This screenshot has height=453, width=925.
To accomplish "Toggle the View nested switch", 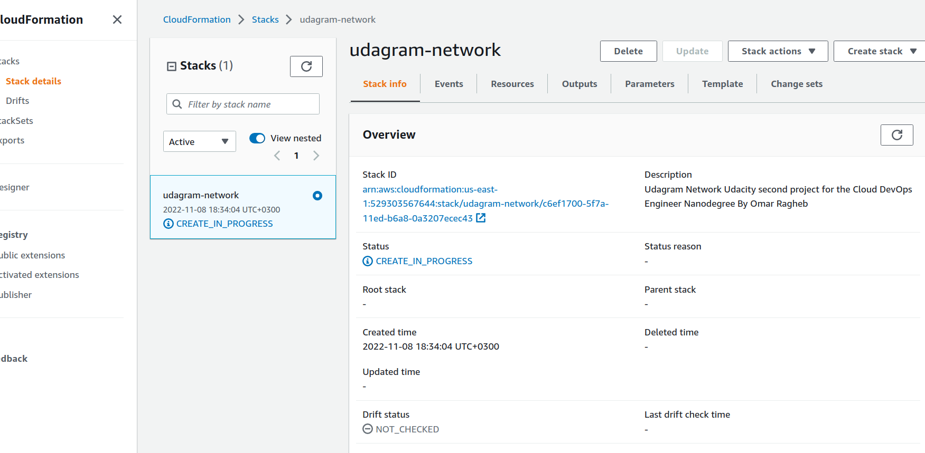I will click(257, 138).
